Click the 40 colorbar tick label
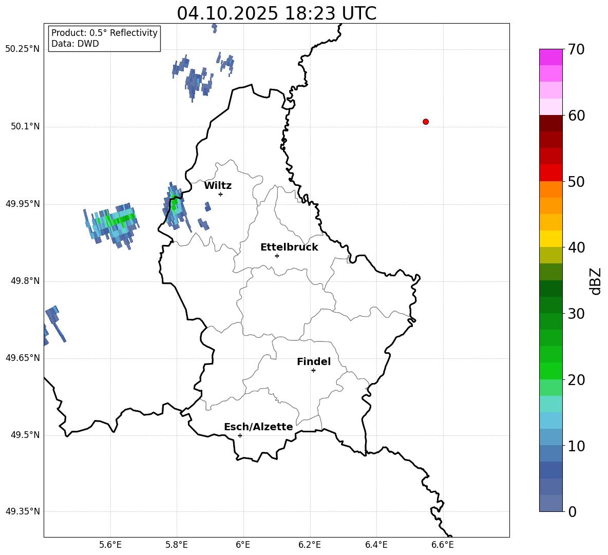The image size is (608, 555). (x=576, y=247)
